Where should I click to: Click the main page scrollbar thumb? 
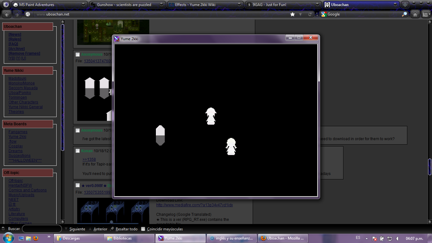click(x=430, y=166)
